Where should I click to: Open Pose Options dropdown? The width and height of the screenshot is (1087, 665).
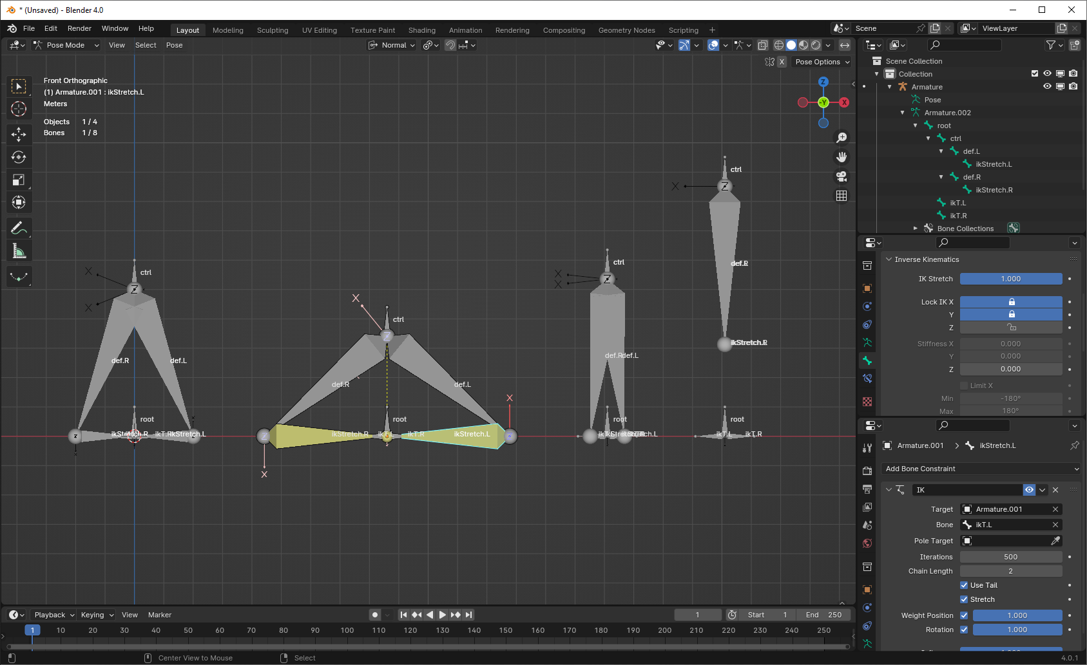822,62
